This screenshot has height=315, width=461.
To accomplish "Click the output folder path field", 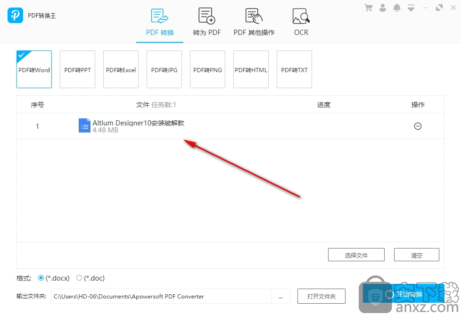I will pyautogui.click(x=161, y=296).
